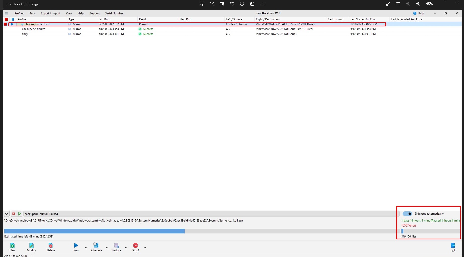Image resolution: width=464 pixels, height=257 pixels.
Task: Click the New profile icon
Action: tap(12, 245)
